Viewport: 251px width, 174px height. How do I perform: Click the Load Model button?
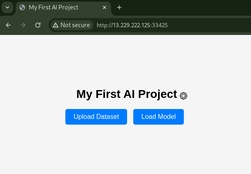158,117
